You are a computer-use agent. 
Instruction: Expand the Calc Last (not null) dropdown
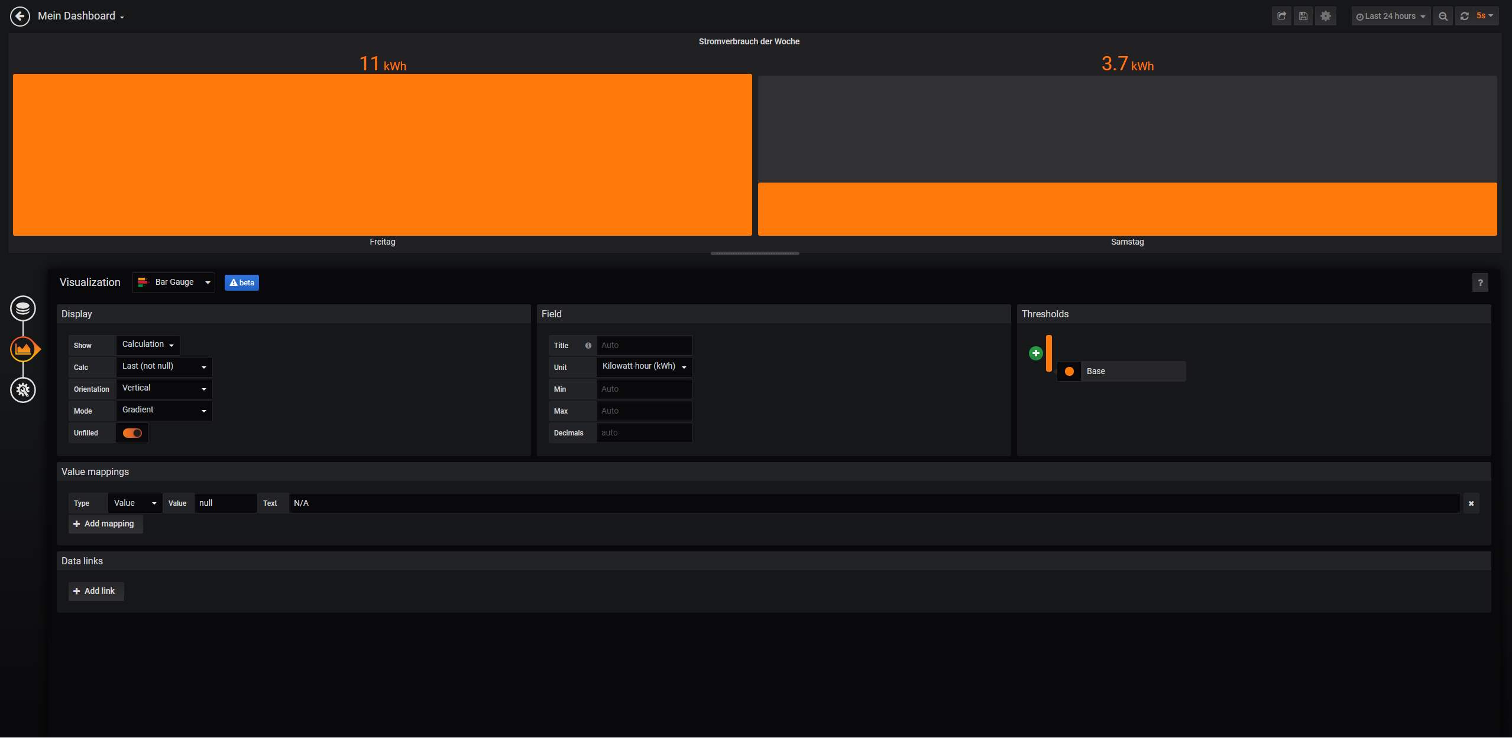[164, 367]
